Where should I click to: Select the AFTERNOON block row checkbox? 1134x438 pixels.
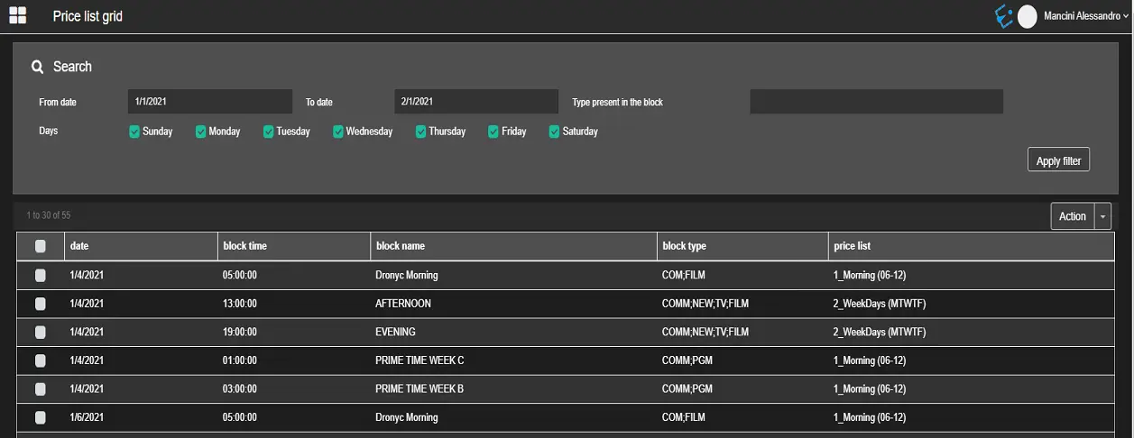41,304
